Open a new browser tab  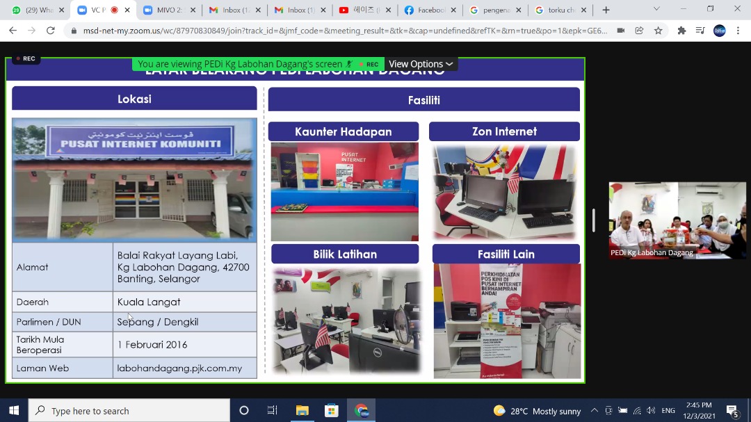pos(606,10)
